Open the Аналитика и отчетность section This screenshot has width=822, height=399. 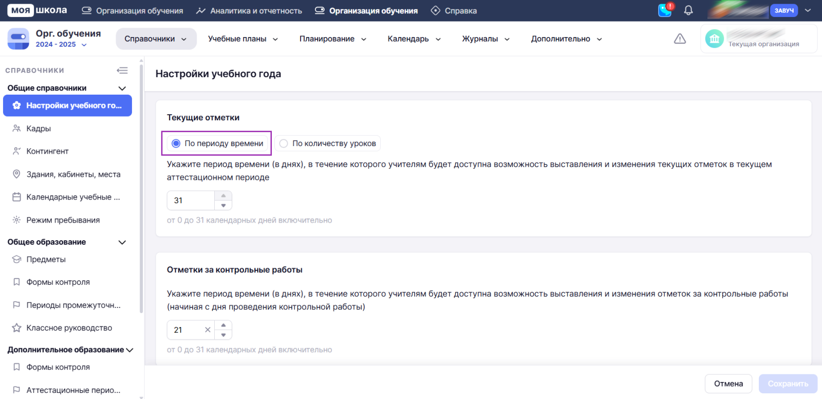point(249,11)
